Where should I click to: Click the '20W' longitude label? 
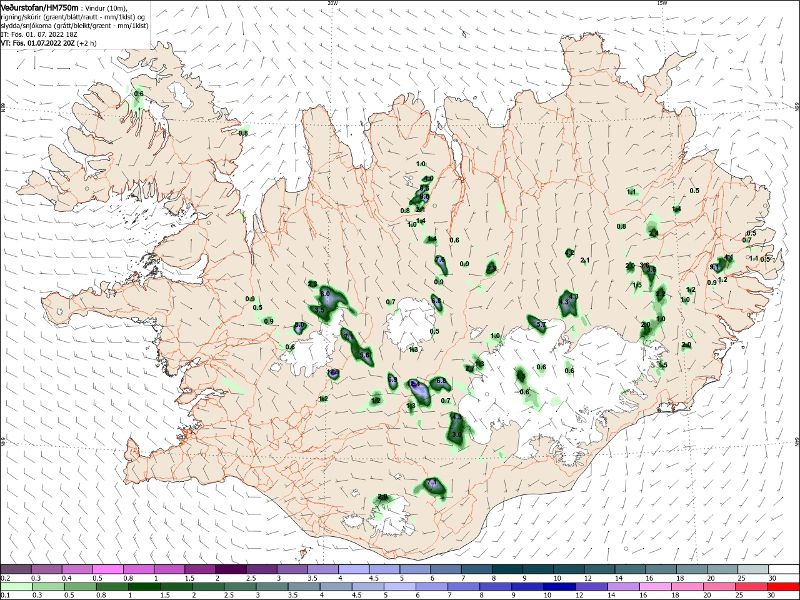coord(332,3)
